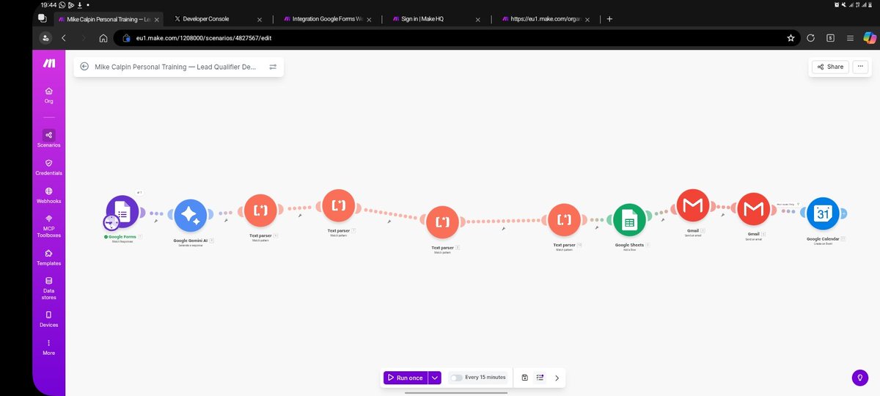Bookmark this page with the star icon
This screenshot has width=880, height=396.
coord(791,37)
